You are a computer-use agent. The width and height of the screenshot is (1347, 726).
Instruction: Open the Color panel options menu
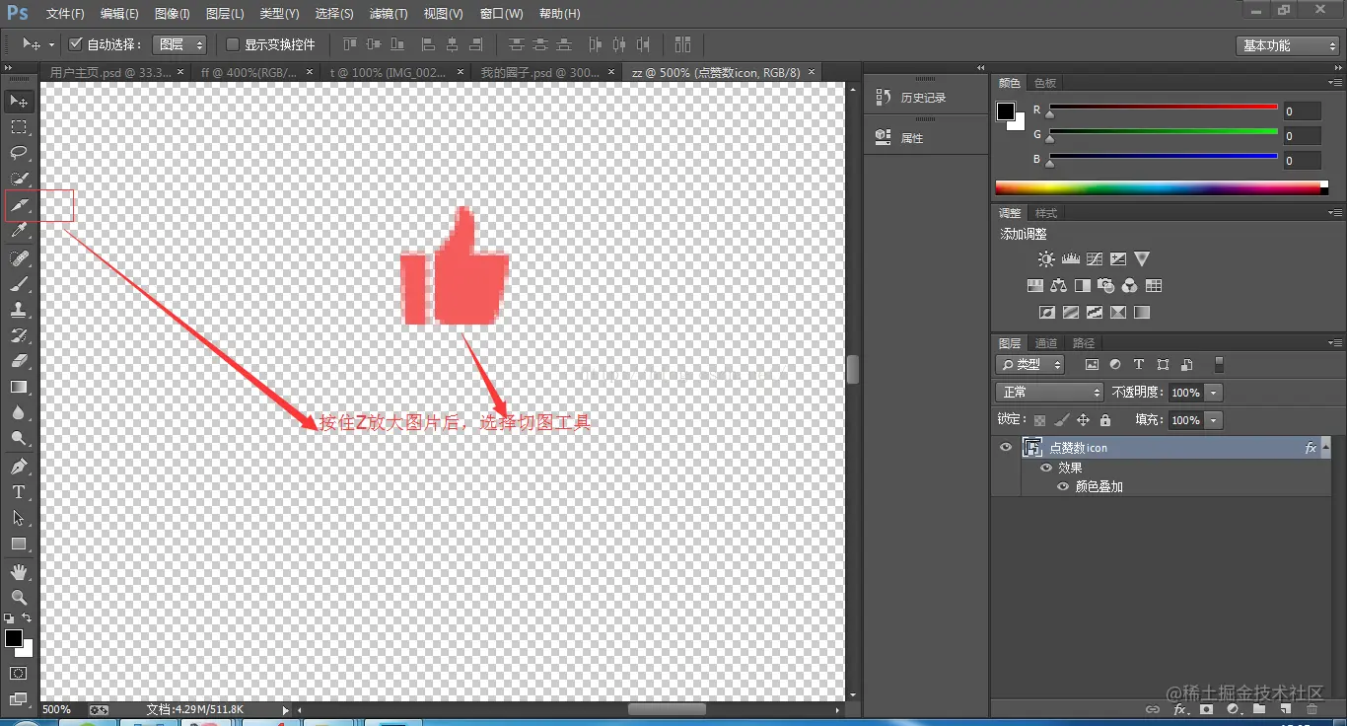1335,83
